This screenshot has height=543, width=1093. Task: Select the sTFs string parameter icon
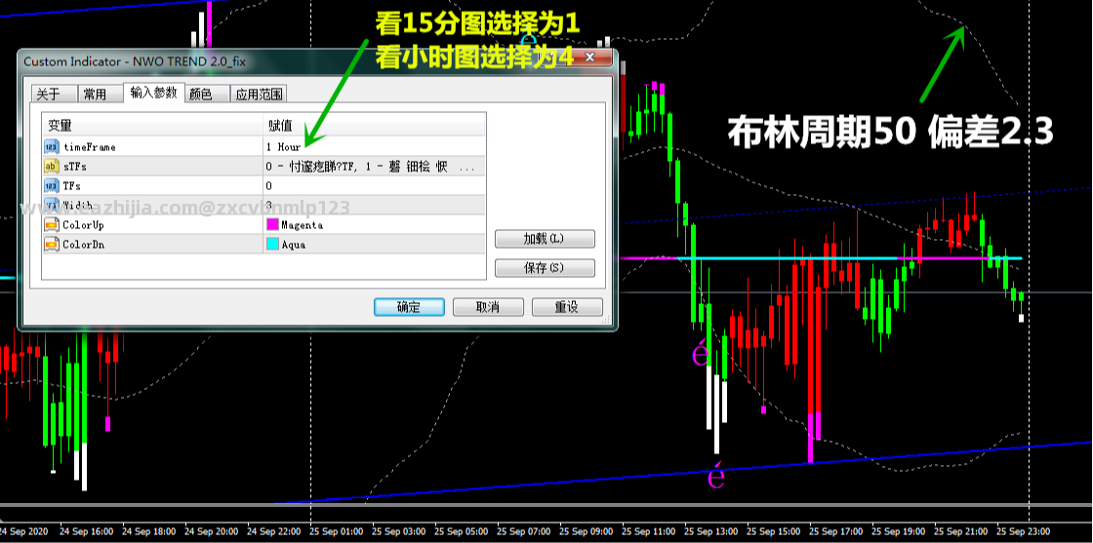[x=51, y=167]
